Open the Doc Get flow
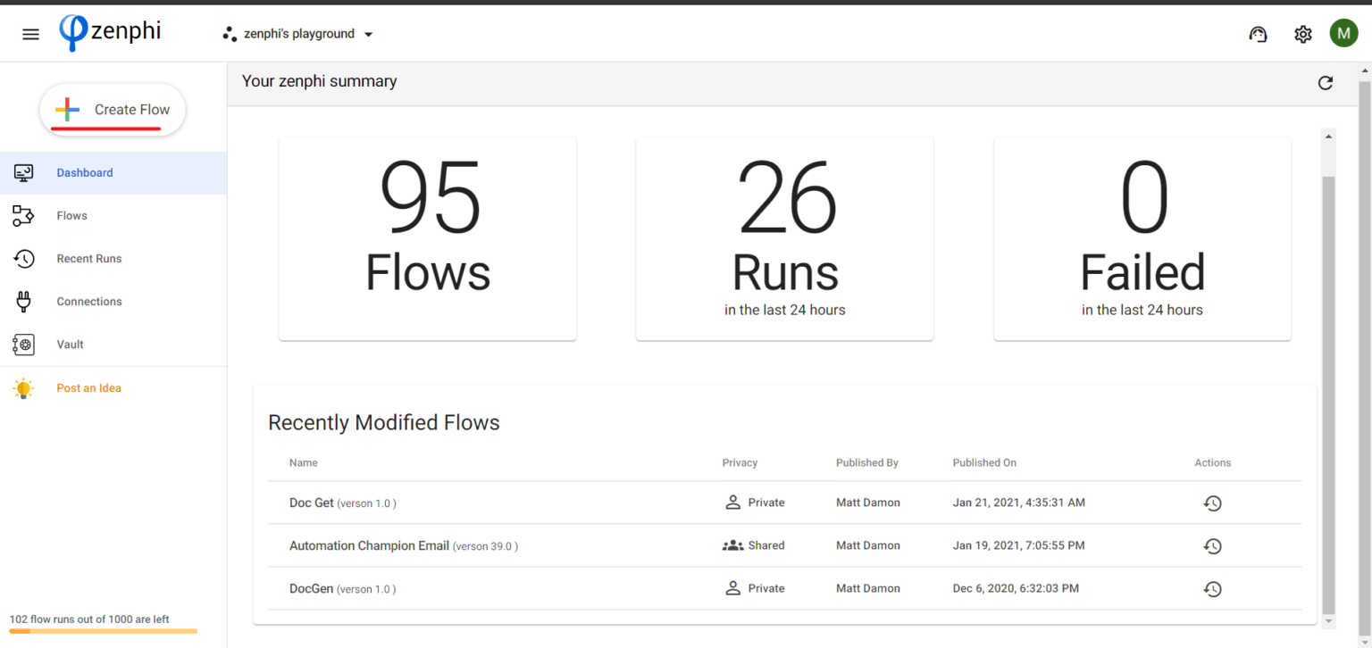1372x648 pixels. coord(311,503)
